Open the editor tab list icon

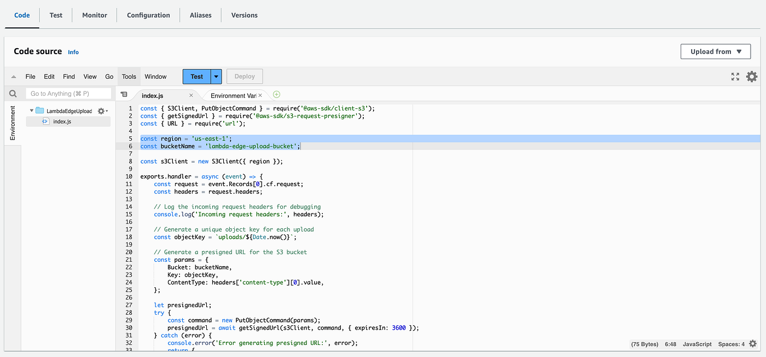[124, 95]
